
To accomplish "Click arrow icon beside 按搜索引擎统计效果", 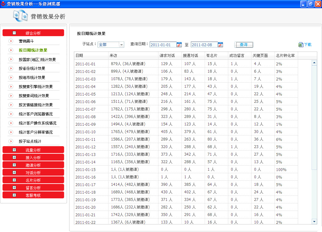I will [11, 87].
